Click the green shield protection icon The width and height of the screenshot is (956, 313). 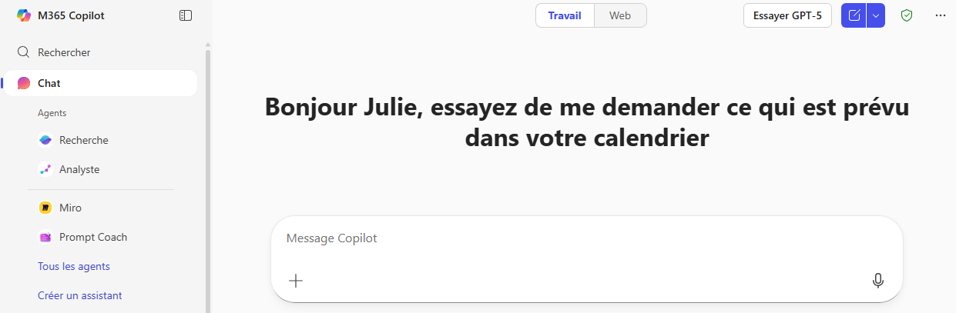coord(907,15)
